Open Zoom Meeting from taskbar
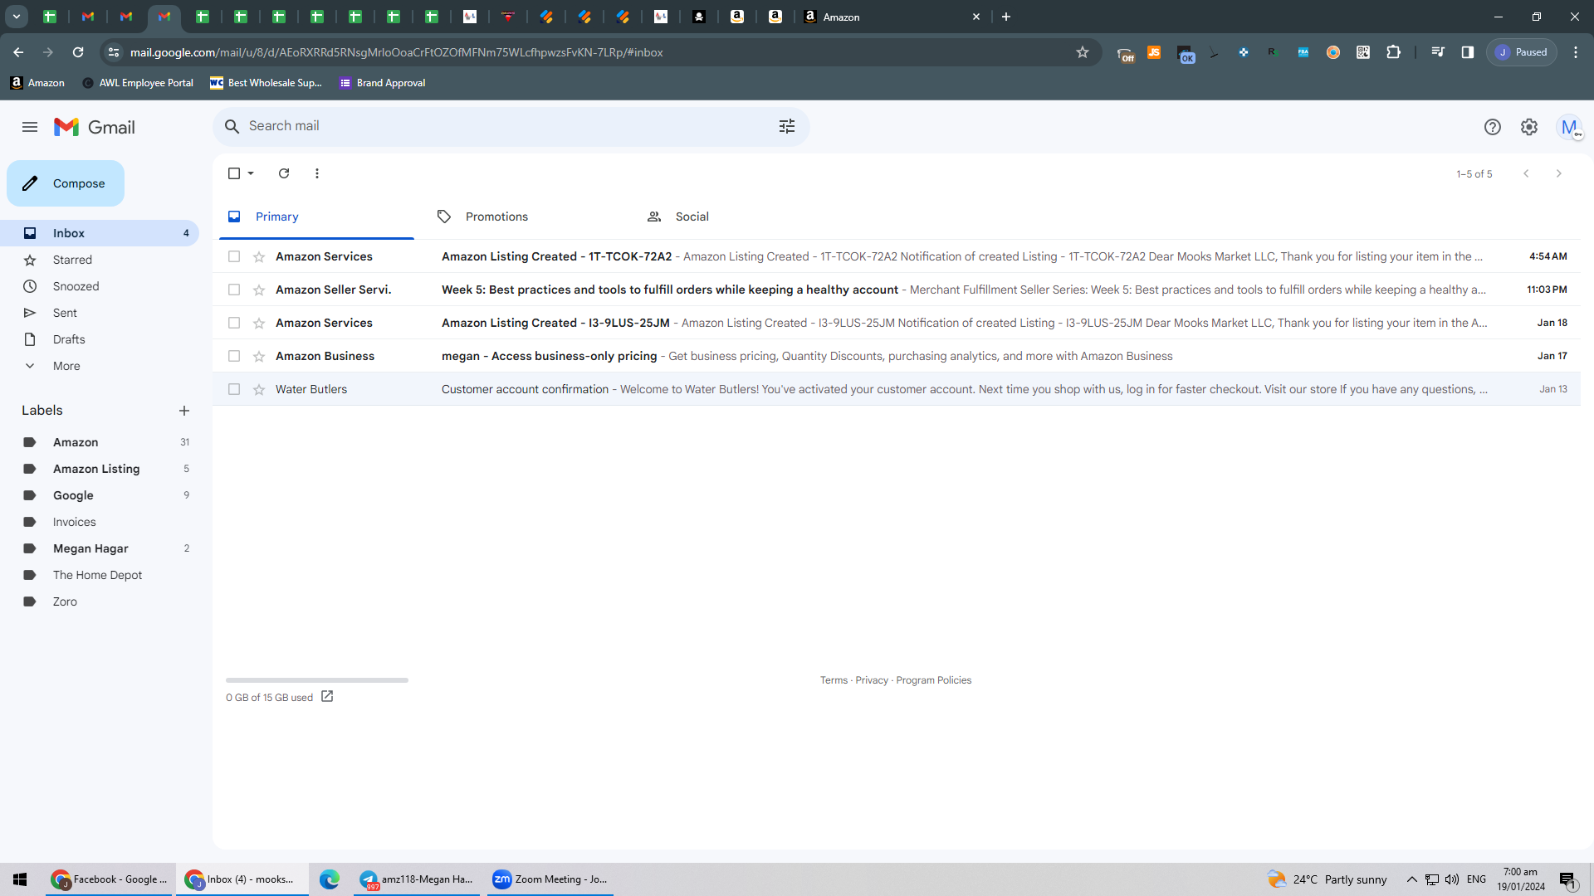Image resolution: width=1594 pixels, height=896 pixels. (550, 879)
